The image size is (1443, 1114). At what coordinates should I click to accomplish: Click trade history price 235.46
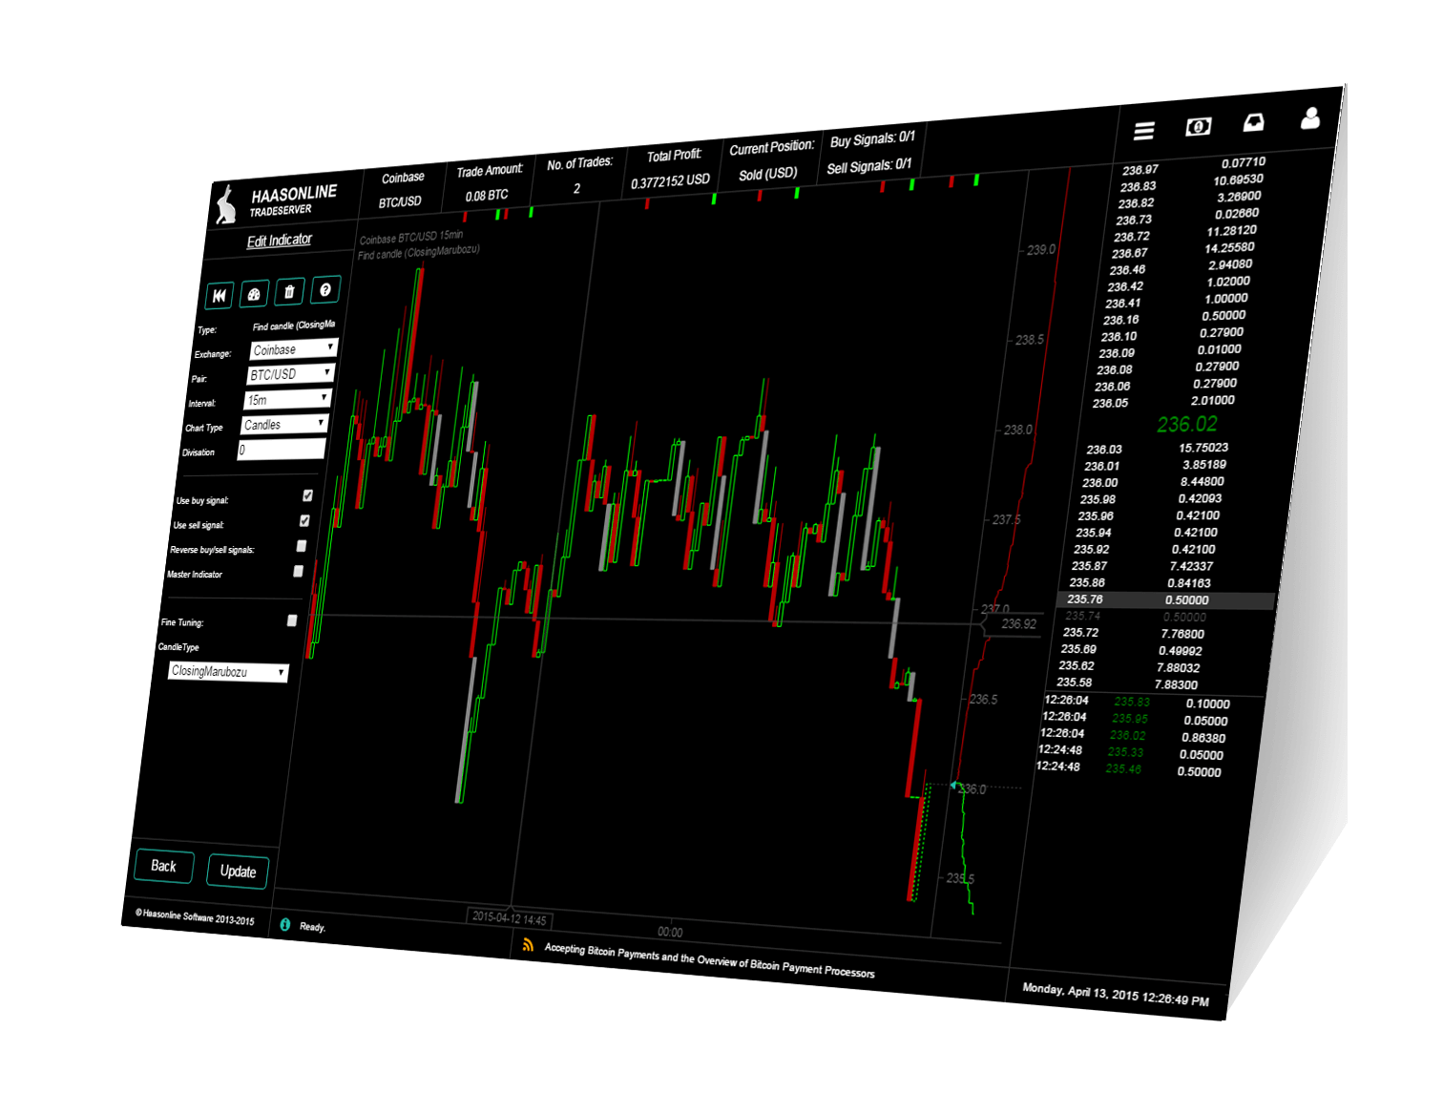tap(1123, 768)
